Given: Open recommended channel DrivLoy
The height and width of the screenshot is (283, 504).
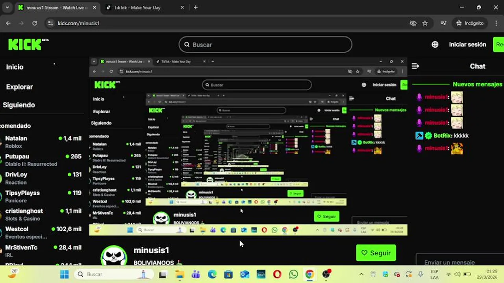Looking at the screenshot, I should pos(42,178).
